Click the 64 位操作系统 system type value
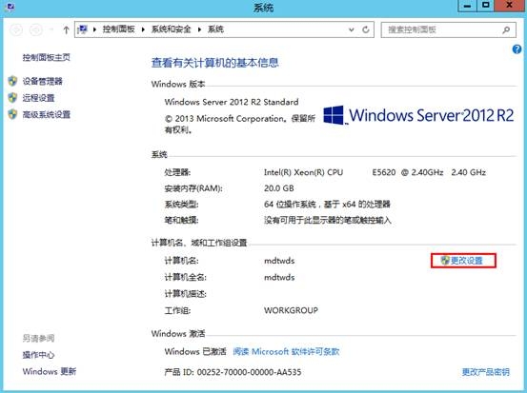The height and width of the screenshot is (393, 527). click(x=327, y=204)
